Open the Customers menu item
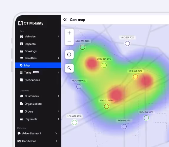The width and height of the screenshot is (169, 147). click(38, 96)
